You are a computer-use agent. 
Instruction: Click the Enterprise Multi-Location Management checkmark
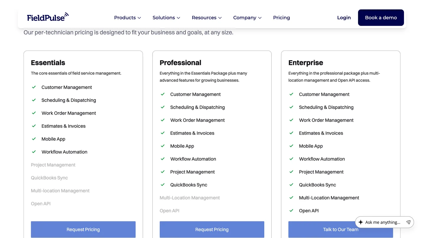291,198
